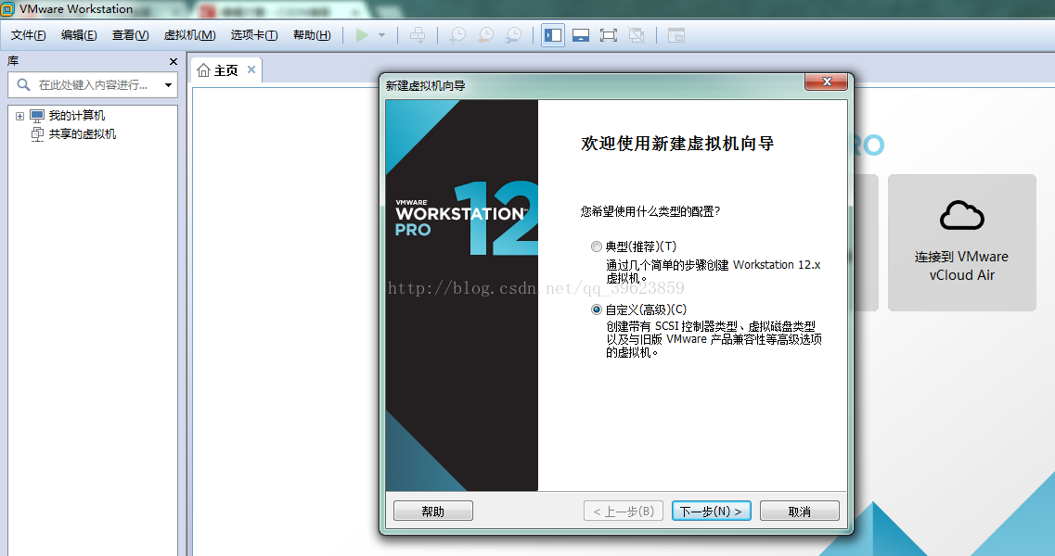This screenshot has width=1055, height=556.
Task: Click the library search magnifier icon
Action: click(x=23, y=84)
